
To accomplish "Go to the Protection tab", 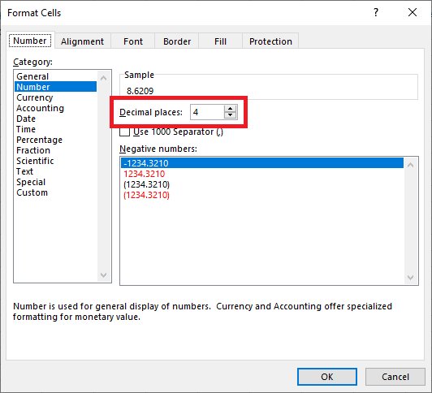I will point(270,41).
